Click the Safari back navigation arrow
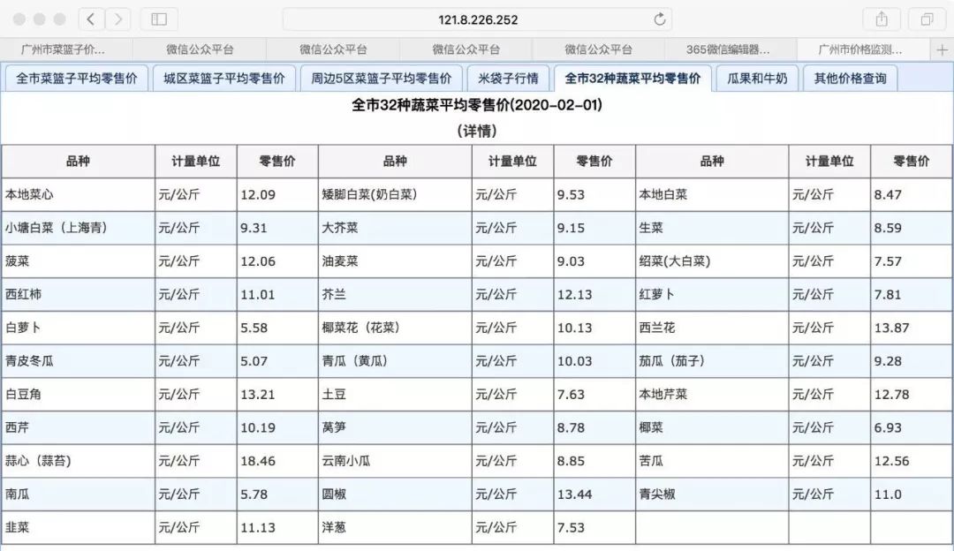954x551 pixels. 92,19
